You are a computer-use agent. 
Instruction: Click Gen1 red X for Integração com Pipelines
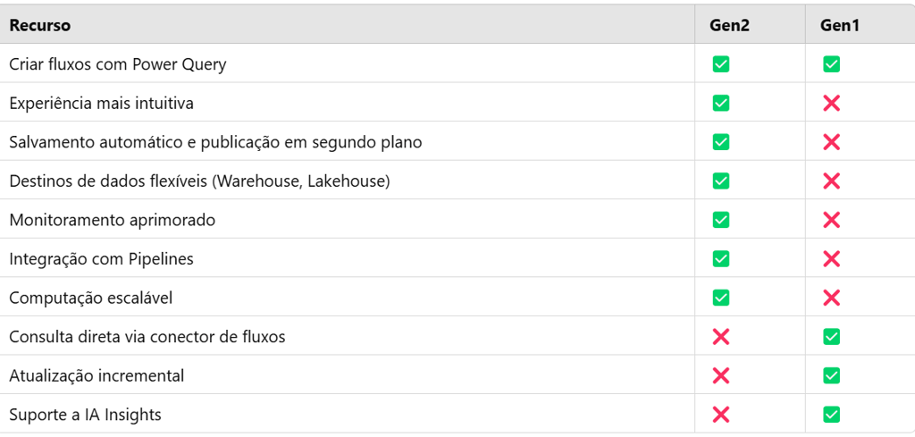[x=831, y=259]
